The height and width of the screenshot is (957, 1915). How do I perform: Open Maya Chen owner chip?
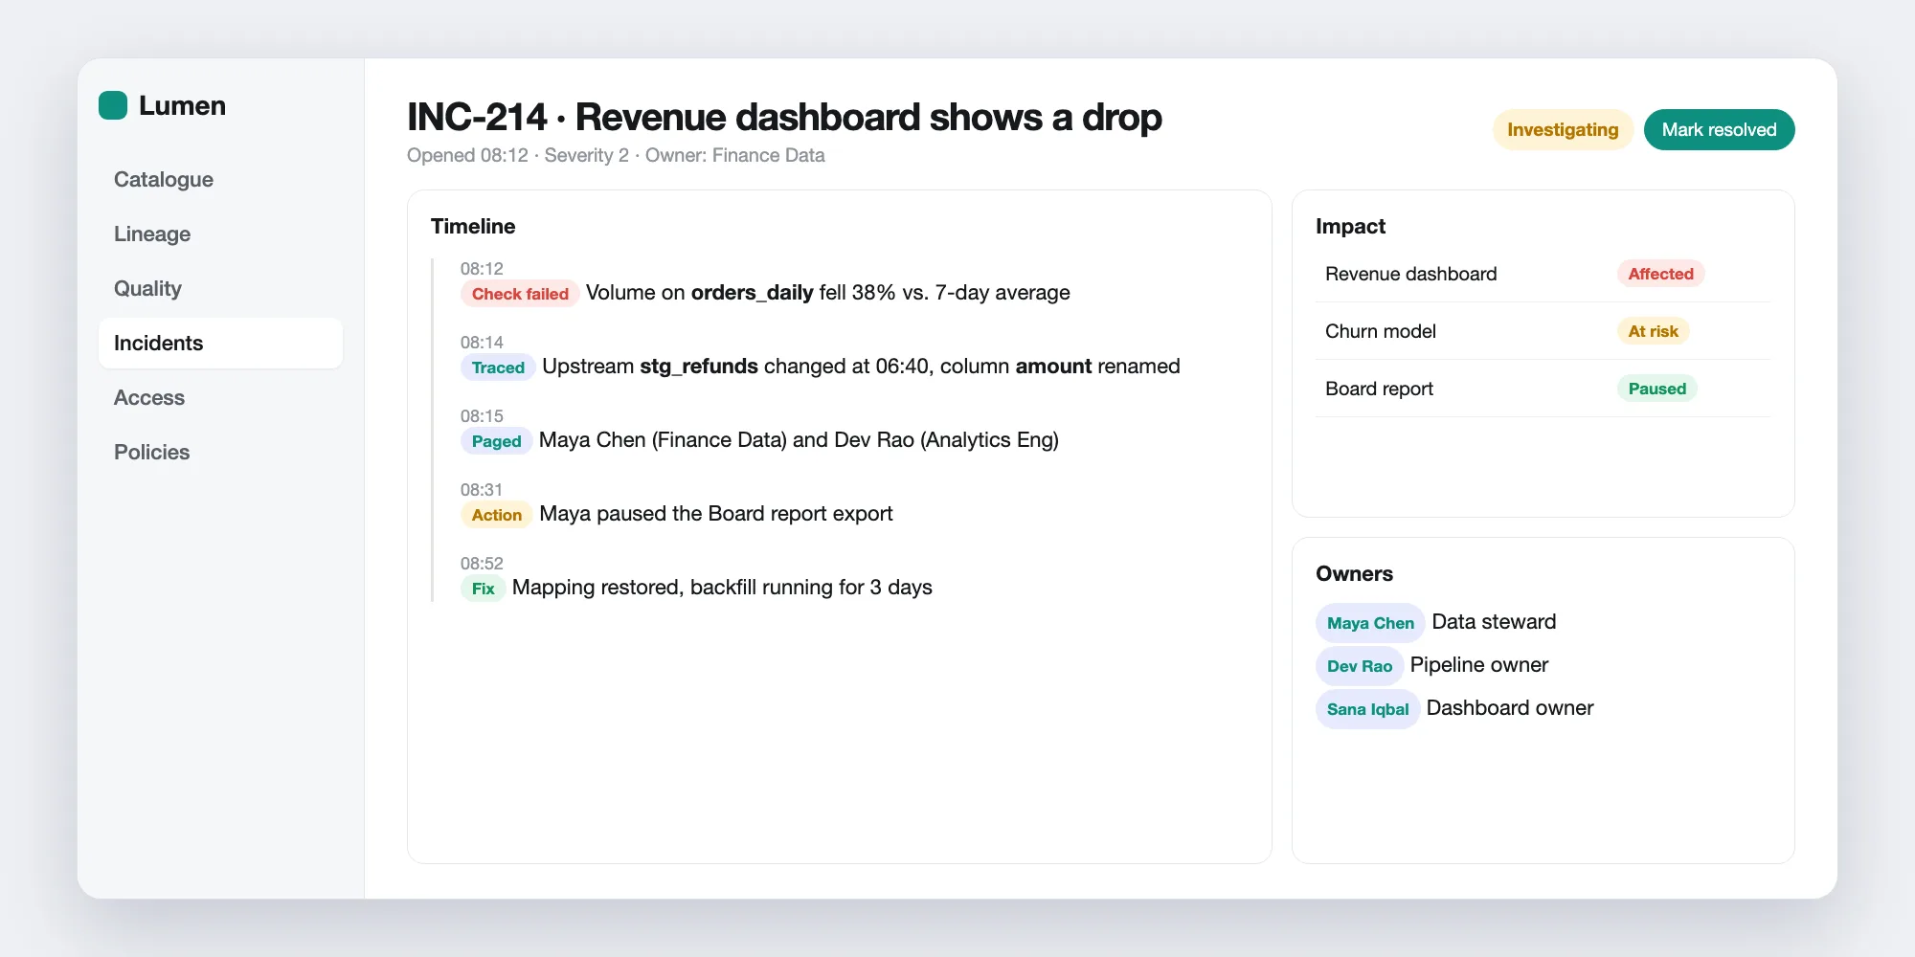coord(1370,623)
